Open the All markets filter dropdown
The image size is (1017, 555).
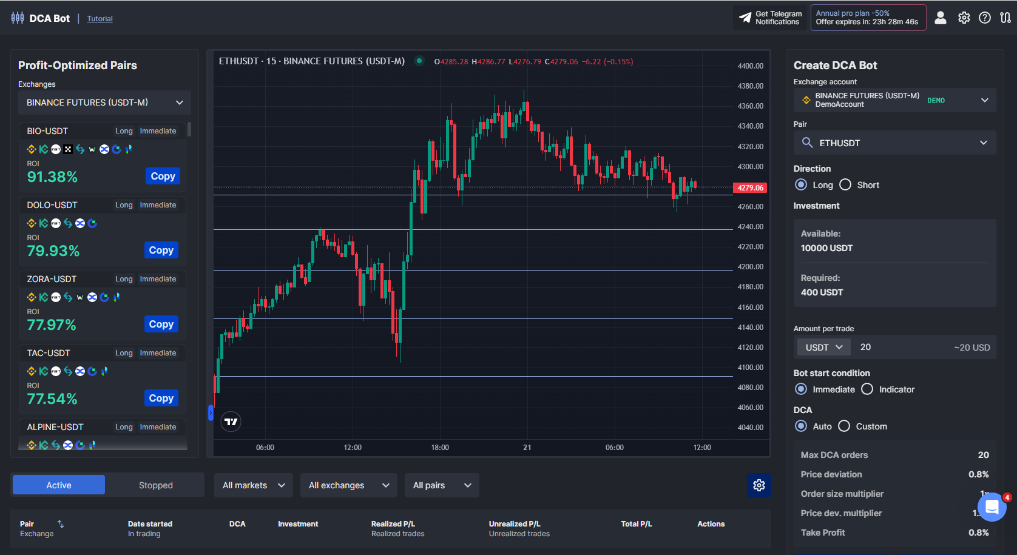point(254,485)
